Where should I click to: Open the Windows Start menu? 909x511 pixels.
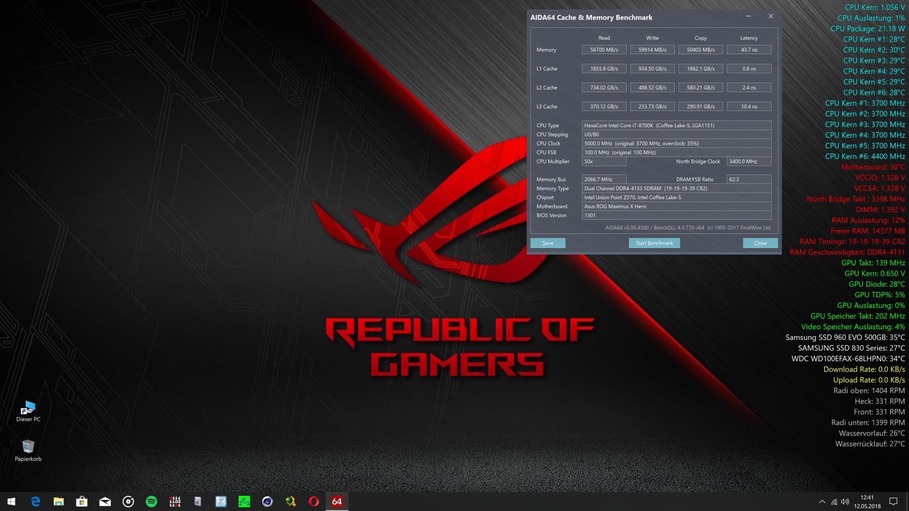[x=11, y=501]
